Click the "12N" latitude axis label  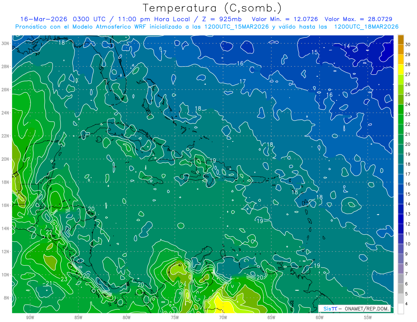[6, 251]
